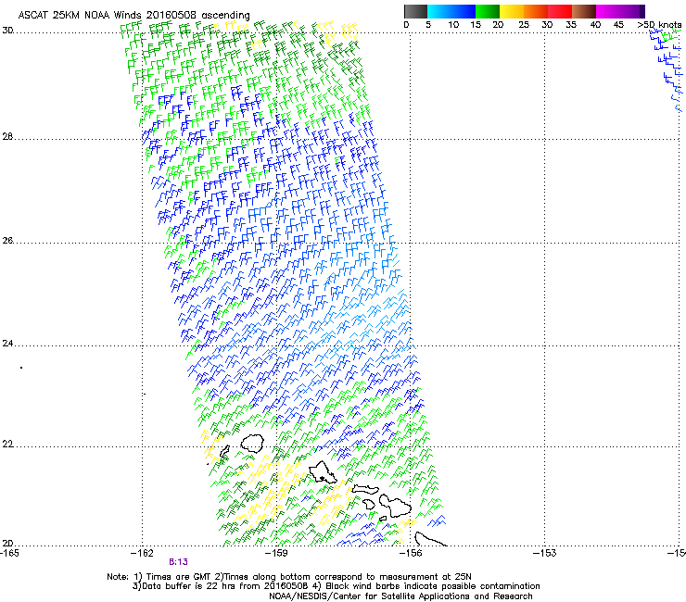Image resolution: width=686 pixels, height=602 pixels.
Task: Click the plot title 'ASCAT 25KM NOAA Winds 20160508 ascending'
Action: [133, 15]
